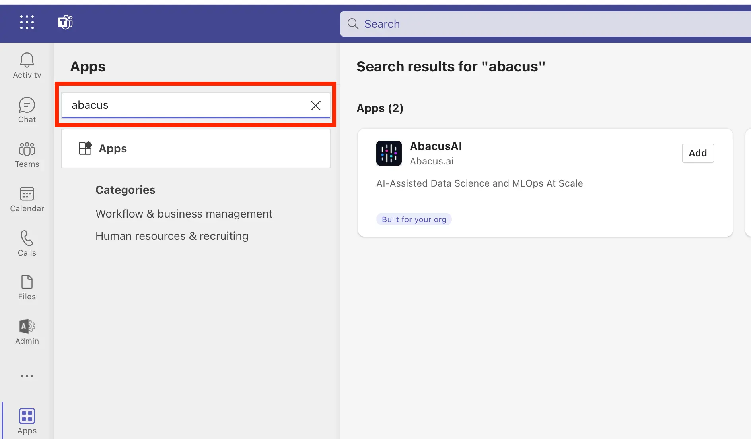The image size is (751, 439).
Task: Open the Built for your org filter
Action: 414,219
